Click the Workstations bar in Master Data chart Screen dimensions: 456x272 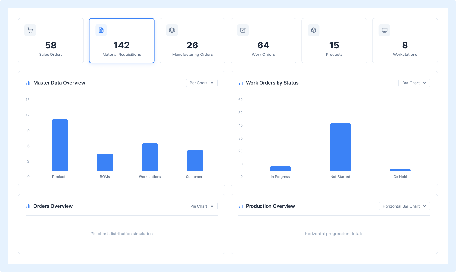point(150,157)
